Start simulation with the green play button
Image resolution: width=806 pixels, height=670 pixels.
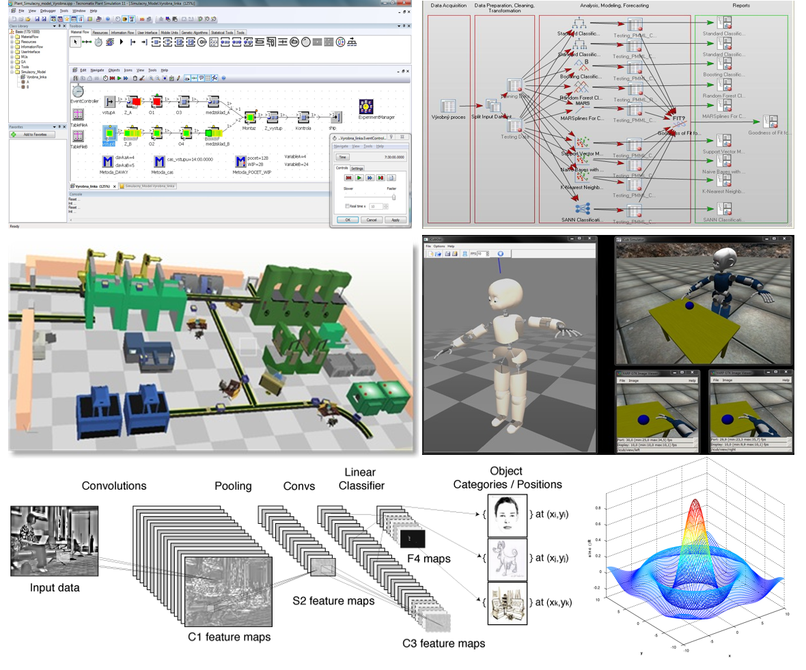(359, 178)
